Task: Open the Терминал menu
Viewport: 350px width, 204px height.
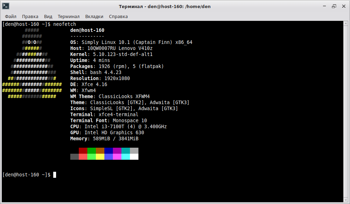Action: pos(69,17)
